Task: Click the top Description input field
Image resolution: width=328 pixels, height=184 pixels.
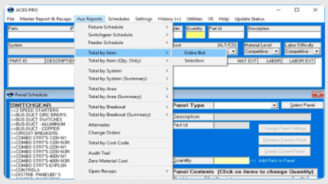Action: pyautogui.click(x=284, y=35)
